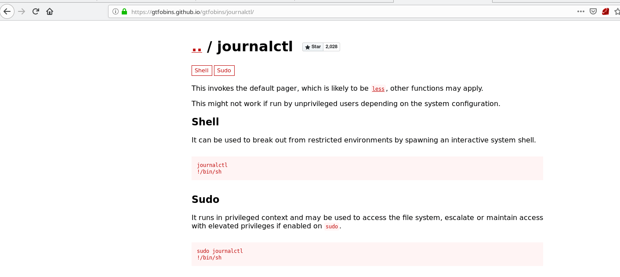Click the 'sudo' inline code in the Sudo paragraph
This screenshot has height=277, width=620.
click(332, 227)
